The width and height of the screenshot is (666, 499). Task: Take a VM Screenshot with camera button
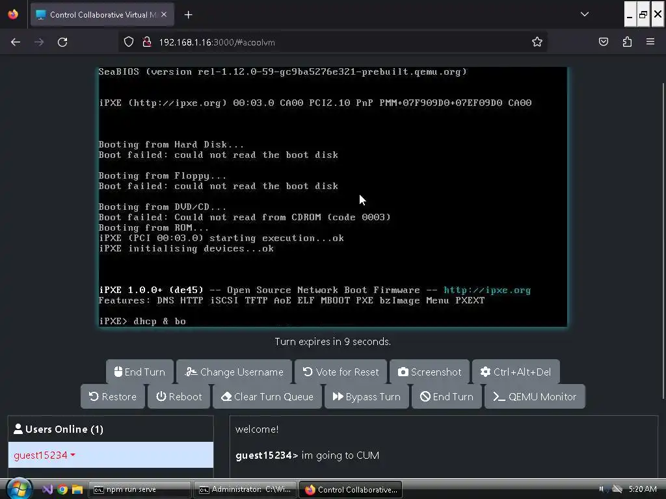click(429, 372)
